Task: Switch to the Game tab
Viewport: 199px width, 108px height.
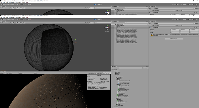Action: click(x=3, y=72)
